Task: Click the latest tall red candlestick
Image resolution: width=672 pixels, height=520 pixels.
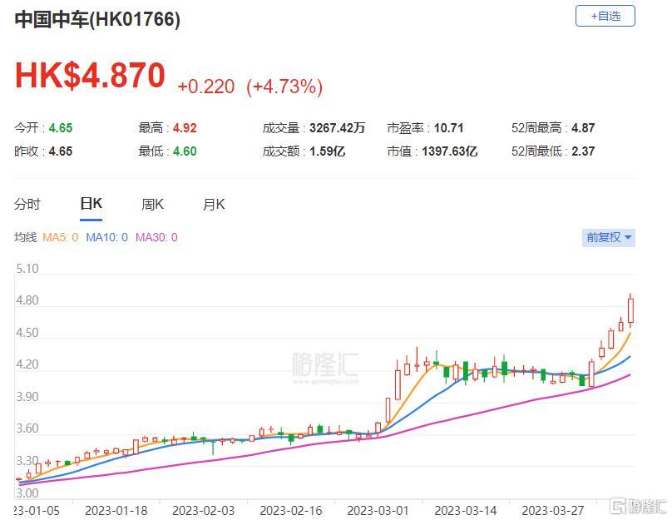Action: click(x=630, y=311)
